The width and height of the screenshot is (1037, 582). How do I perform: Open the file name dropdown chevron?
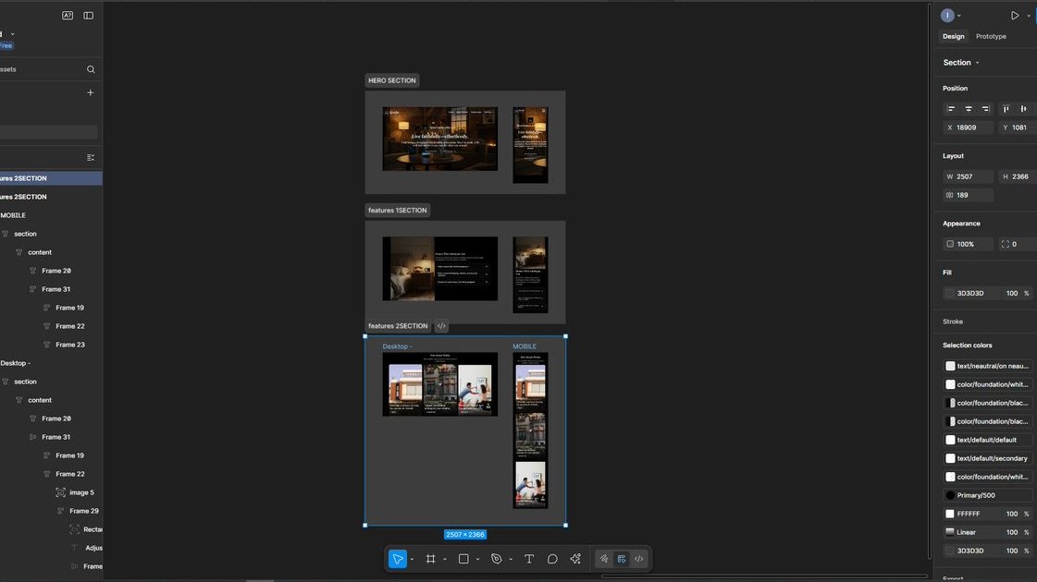point(13,33)
